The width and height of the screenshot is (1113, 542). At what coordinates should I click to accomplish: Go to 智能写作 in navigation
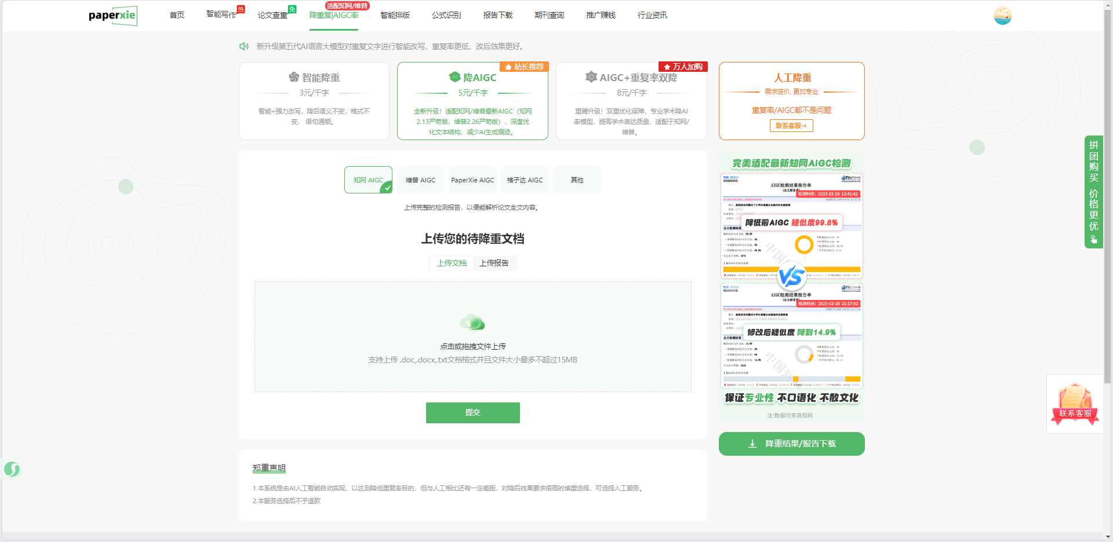pos(221,14)
